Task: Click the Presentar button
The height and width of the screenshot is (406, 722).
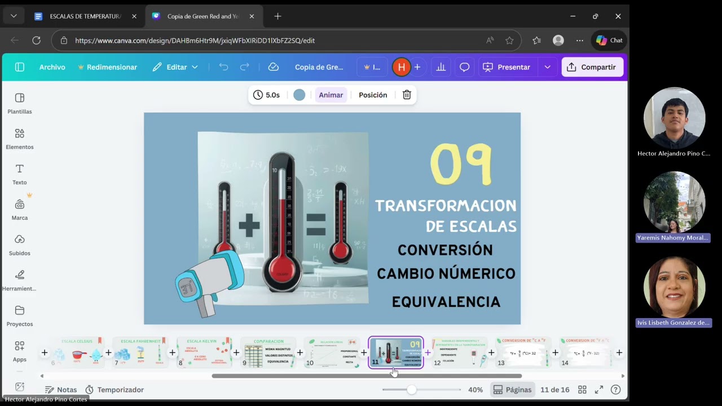Action: coord(507,67)
